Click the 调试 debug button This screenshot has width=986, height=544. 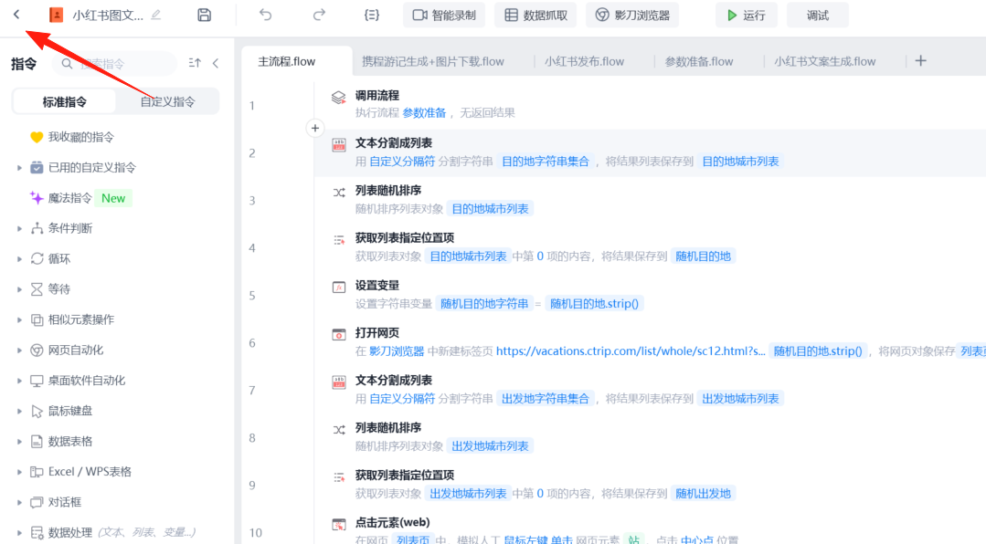pyautogui.click(x=817, y=15)
